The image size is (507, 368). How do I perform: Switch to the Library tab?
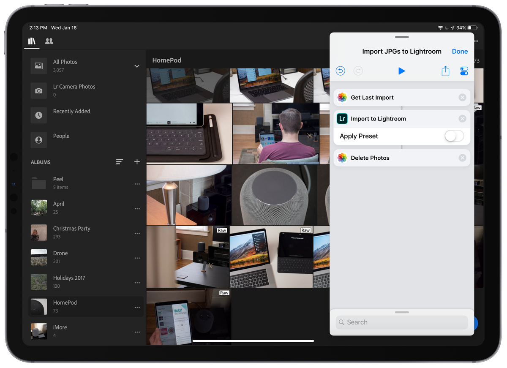[32, 41]
